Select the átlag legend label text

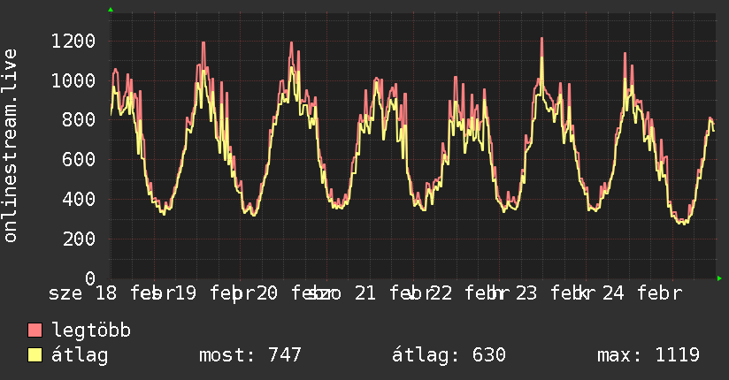[x=80, y=355]
